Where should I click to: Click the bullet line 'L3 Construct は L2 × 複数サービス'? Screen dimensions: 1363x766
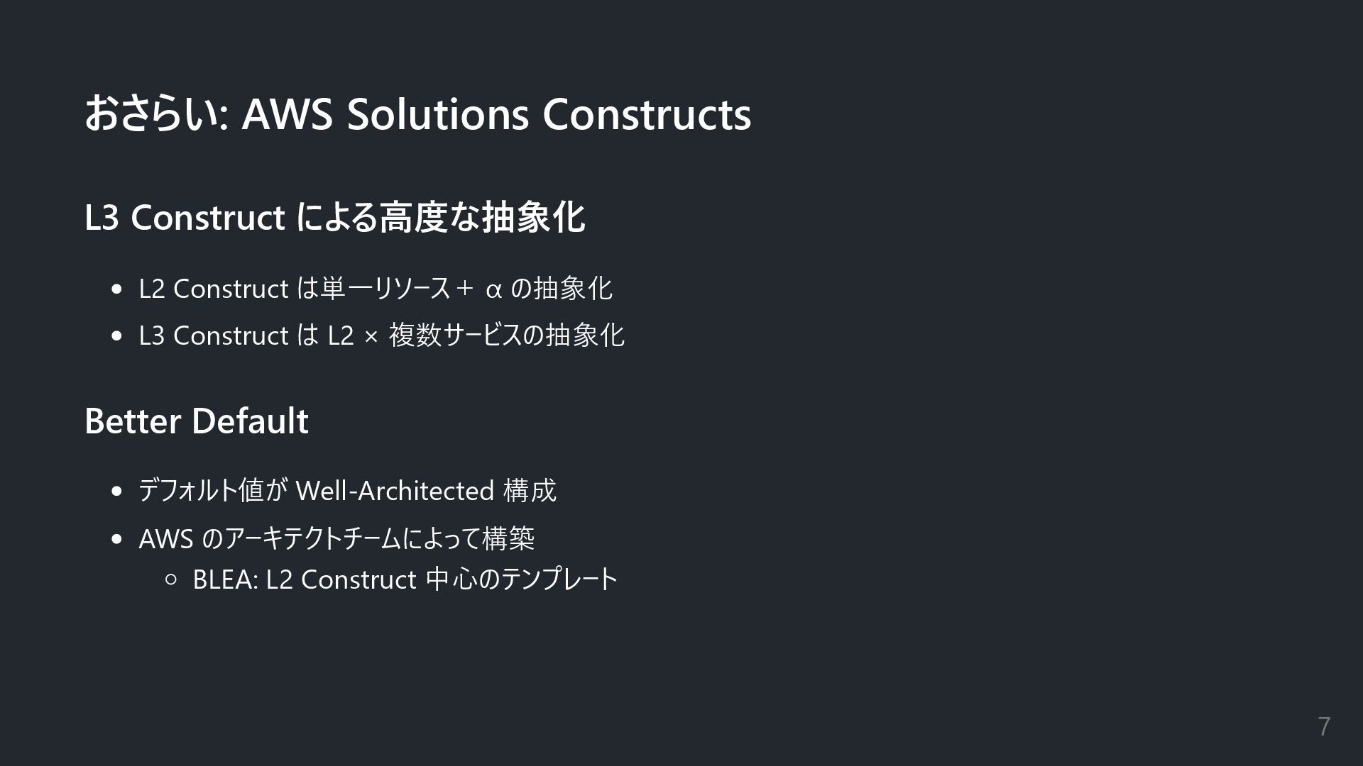click(382, 335)
